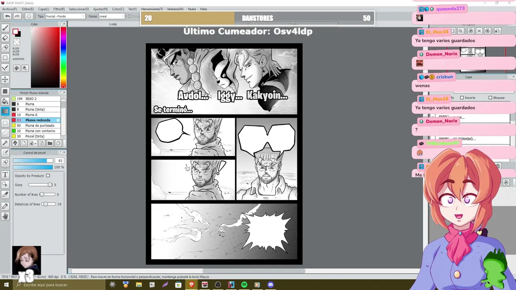The height and width of the screenshot is (290, 516).
Task: Select the Brush tool
Action: 5,28
